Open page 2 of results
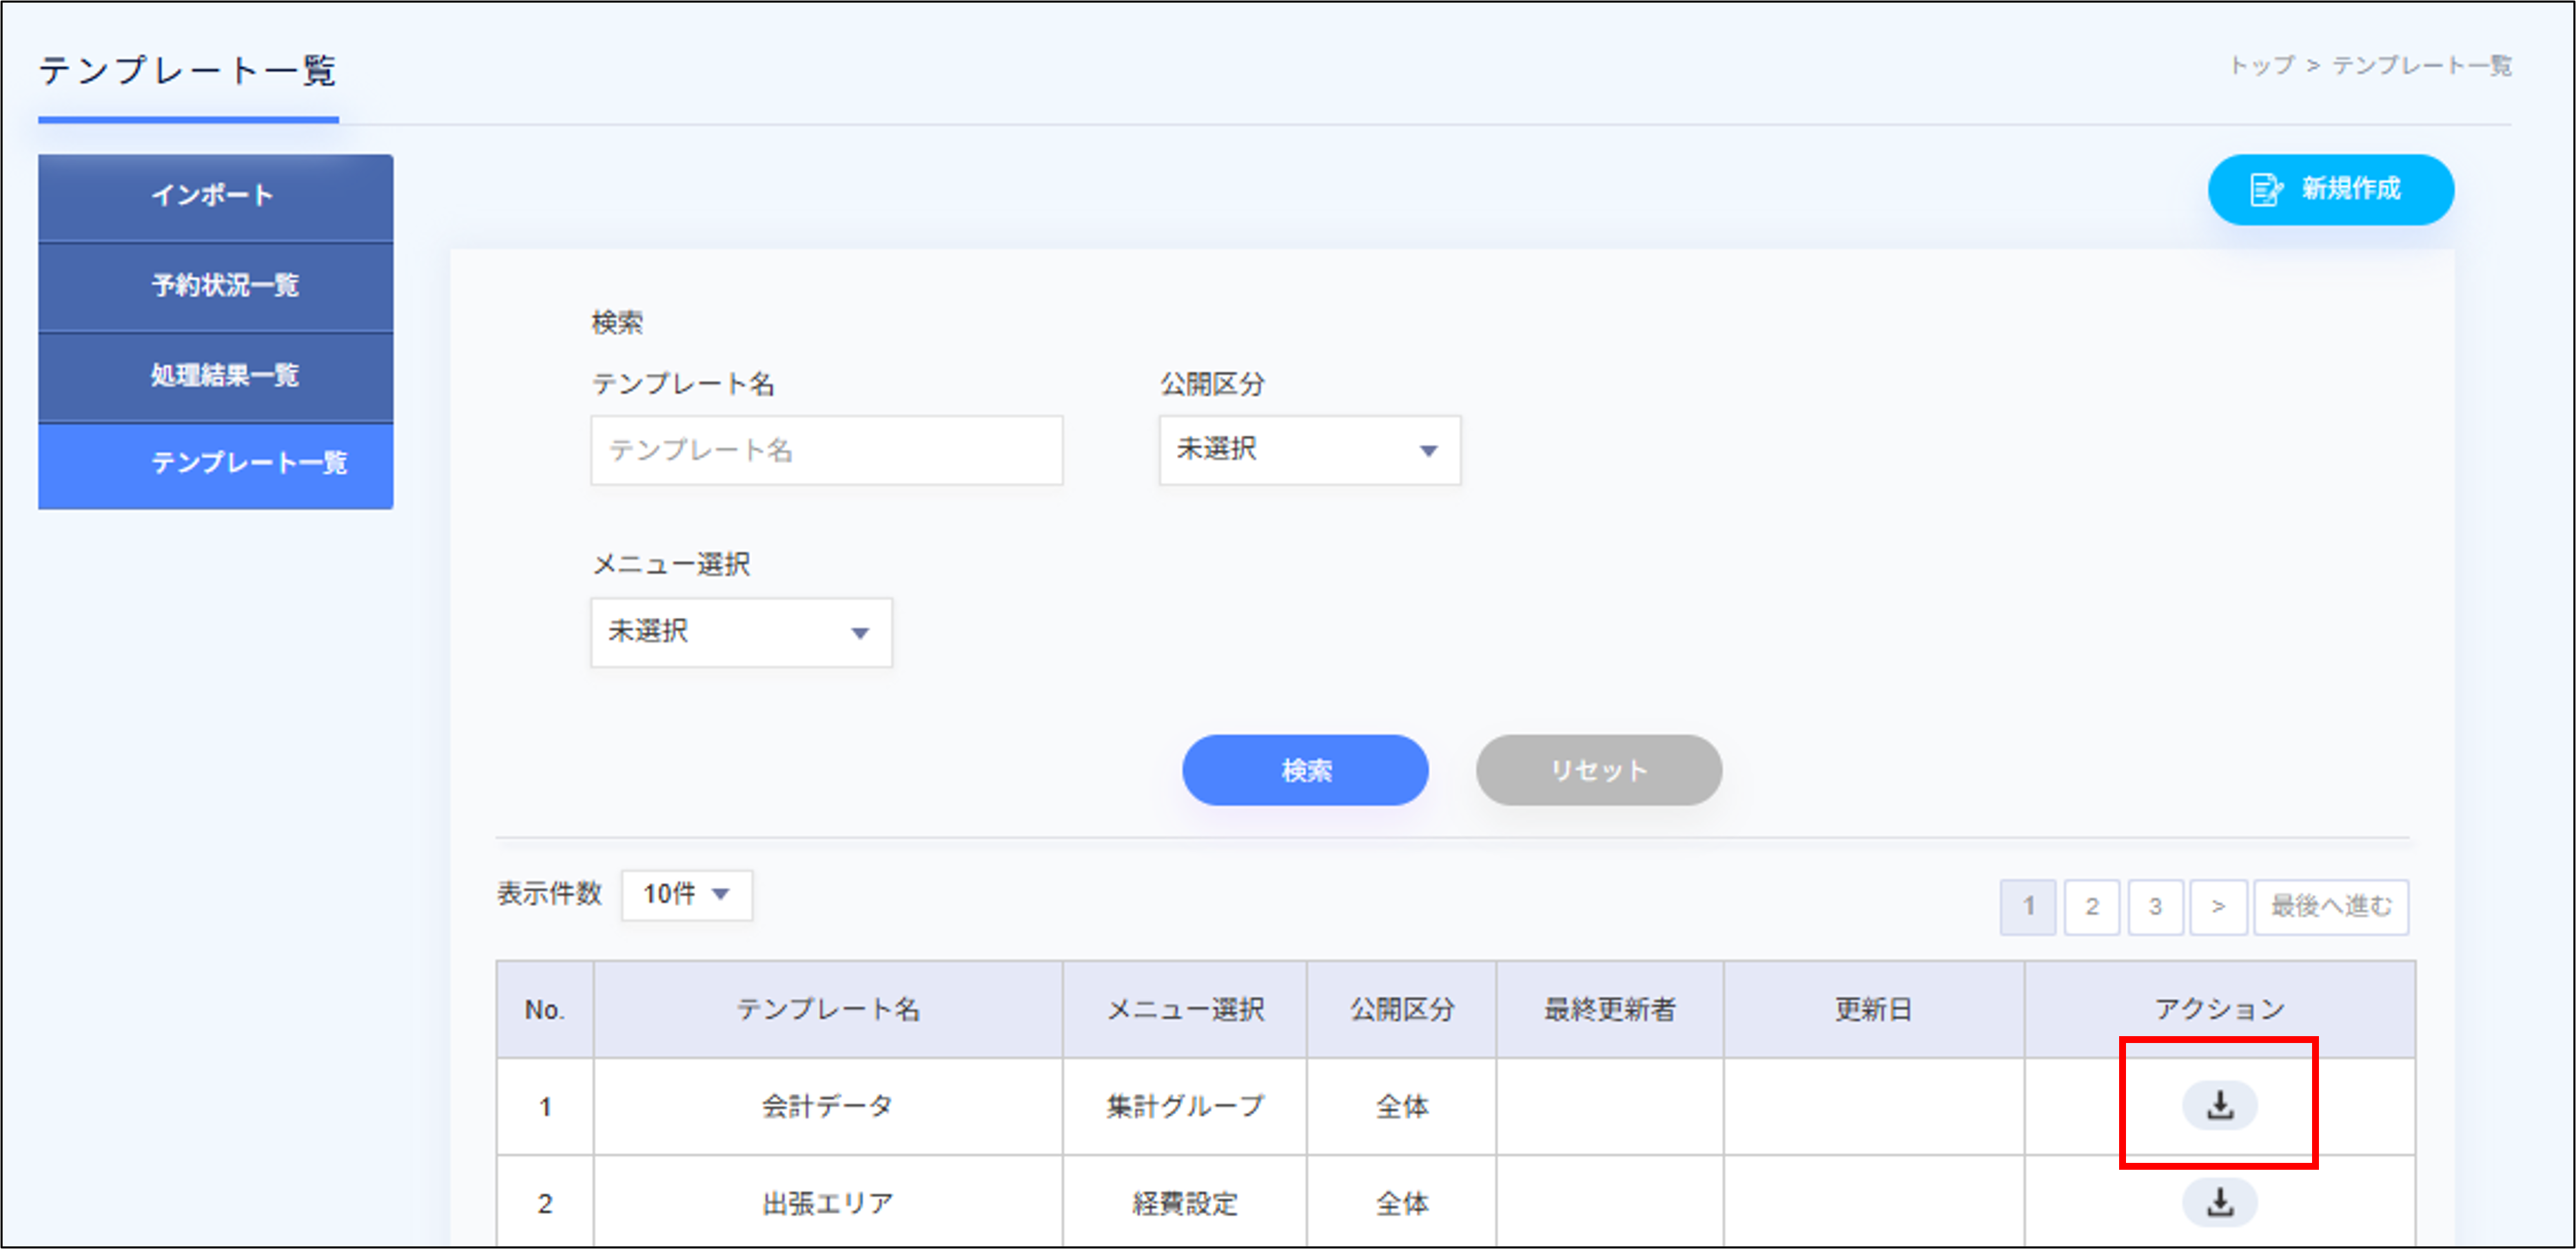 click(2092, 907)
